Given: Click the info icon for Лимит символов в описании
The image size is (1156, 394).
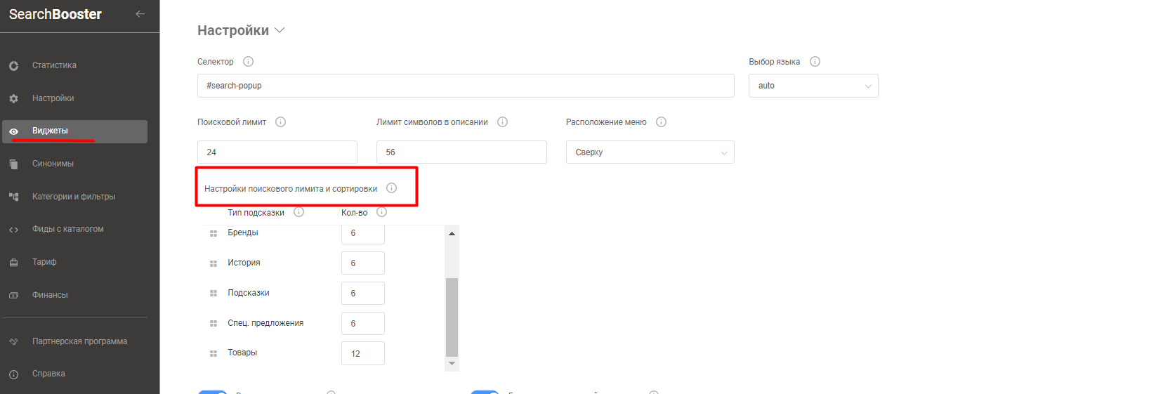Looking at the screenshot, I should click(x=502, y=122).
